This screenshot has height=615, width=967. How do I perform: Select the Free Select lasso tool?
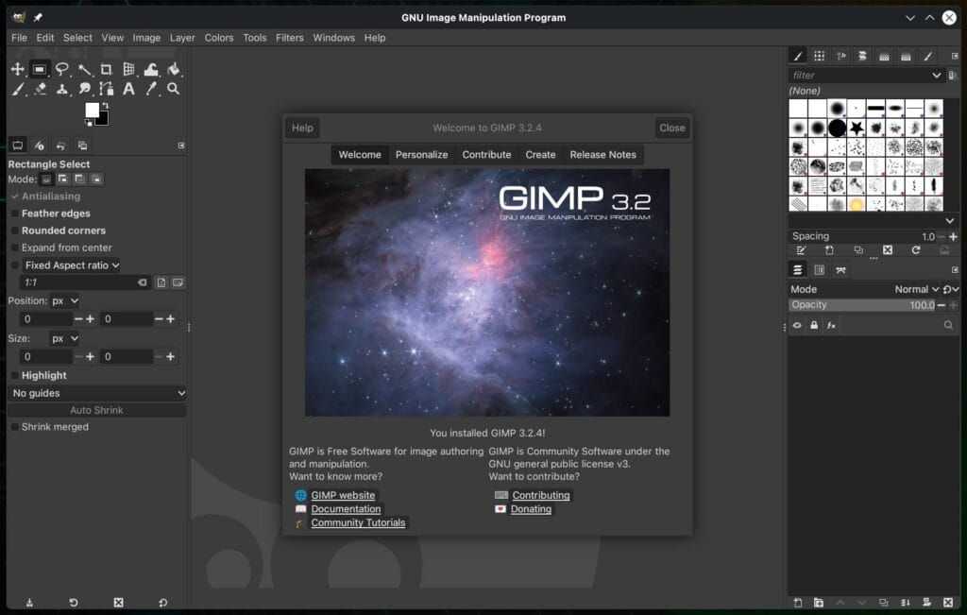point(62,69)
